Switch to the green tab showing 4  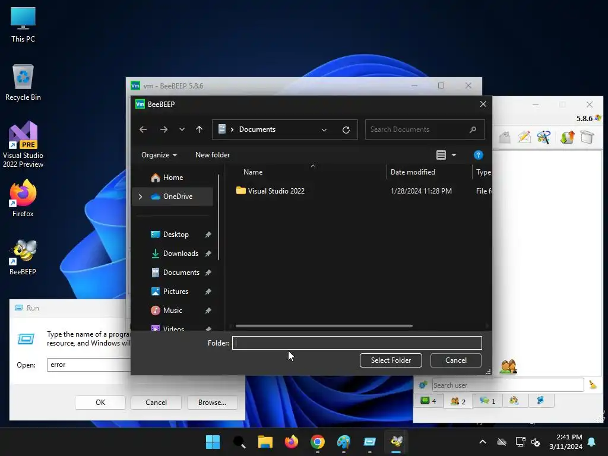[429, 401]
